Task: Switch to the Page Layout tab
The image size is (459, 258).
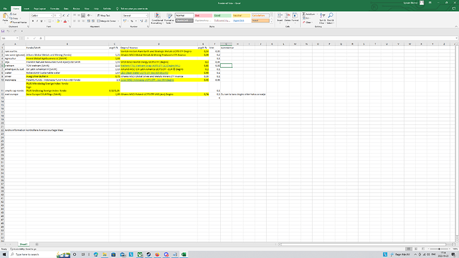Action: pos(39,9)
